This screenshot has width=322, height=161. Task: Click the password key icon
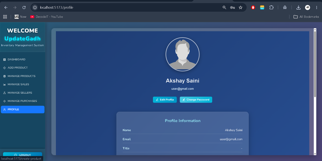point(232,8)
